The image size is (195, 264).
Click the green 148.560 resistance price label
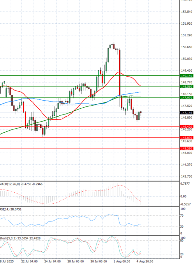[187, 87]
